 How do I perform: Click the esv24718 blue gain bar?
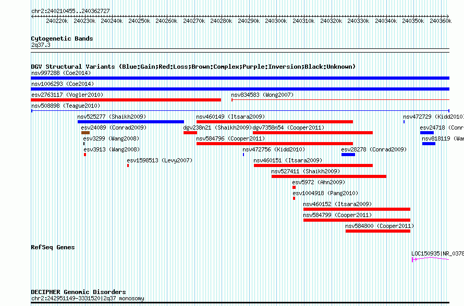coord(426,133)
